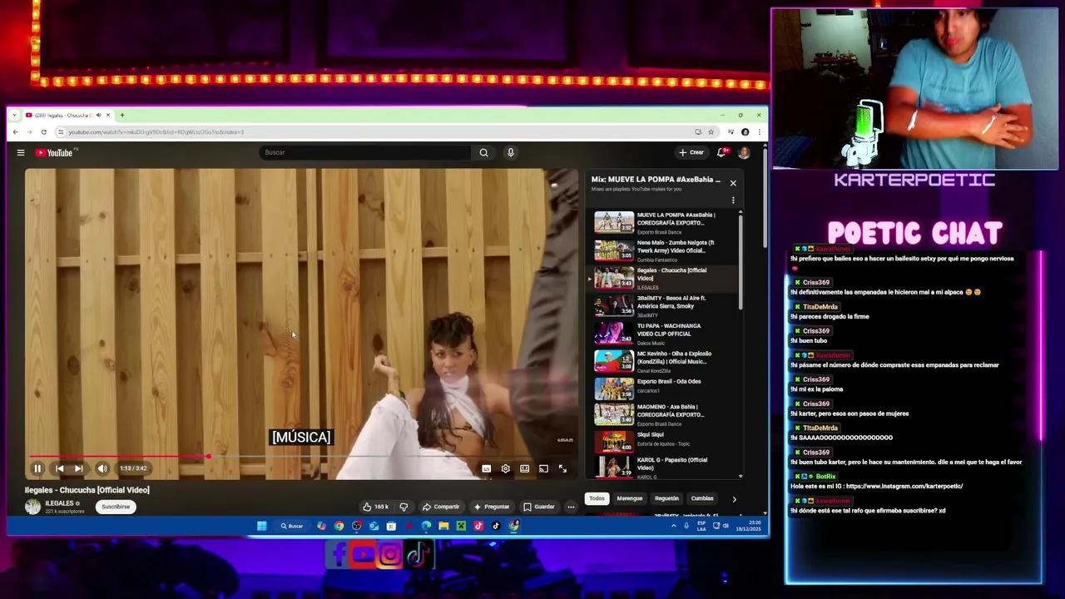Image resolution: width=1065 pixels, height=599 pixels.
Task: Open more actions three-dot menu
Action: 571,507
